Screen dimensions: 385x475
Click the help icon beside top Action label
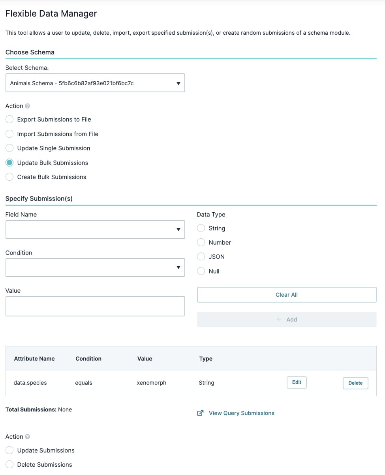click(x=28, y=106)
